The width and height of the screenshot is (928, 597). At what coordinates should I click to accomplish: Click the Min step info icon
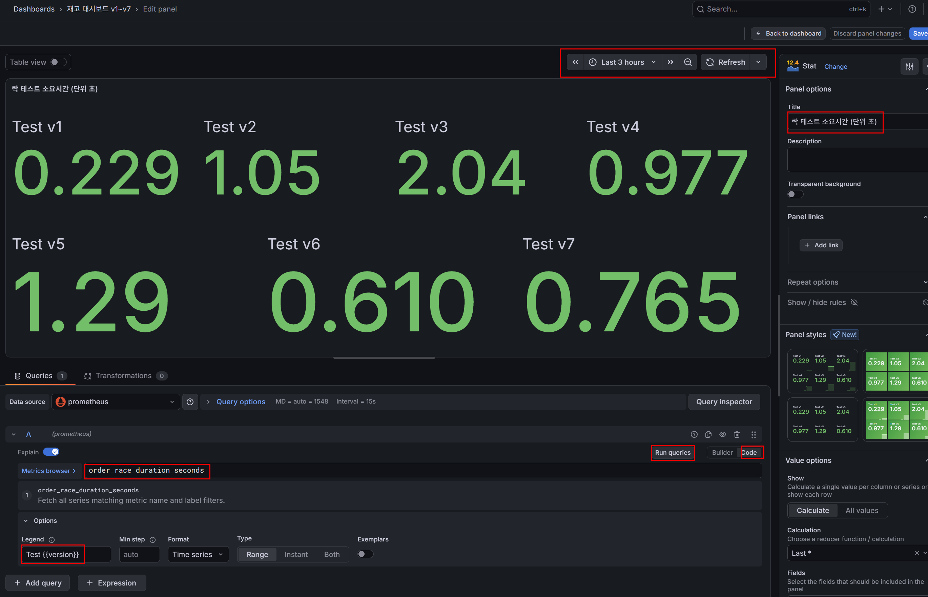click(x=152, y=540)
